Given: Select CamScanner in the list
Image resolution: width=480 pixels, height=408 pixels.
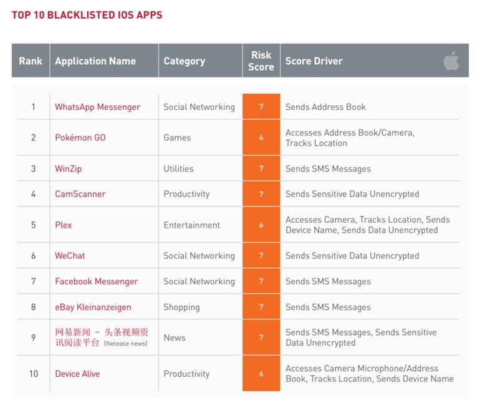Looking at the screenshot, I should tap(80, 194).
